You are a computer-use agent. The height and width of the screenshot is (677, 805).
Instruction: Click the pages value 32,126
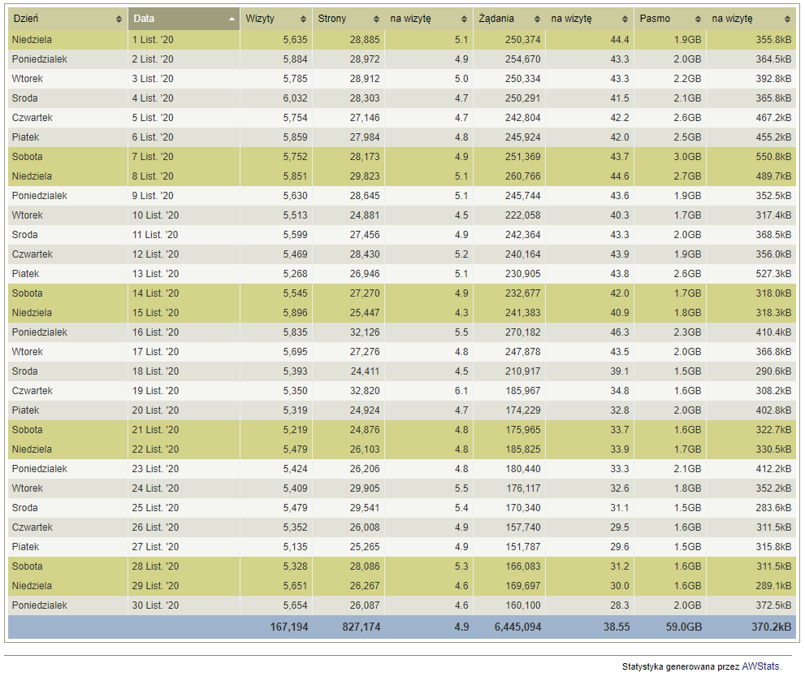coord(365,332)
